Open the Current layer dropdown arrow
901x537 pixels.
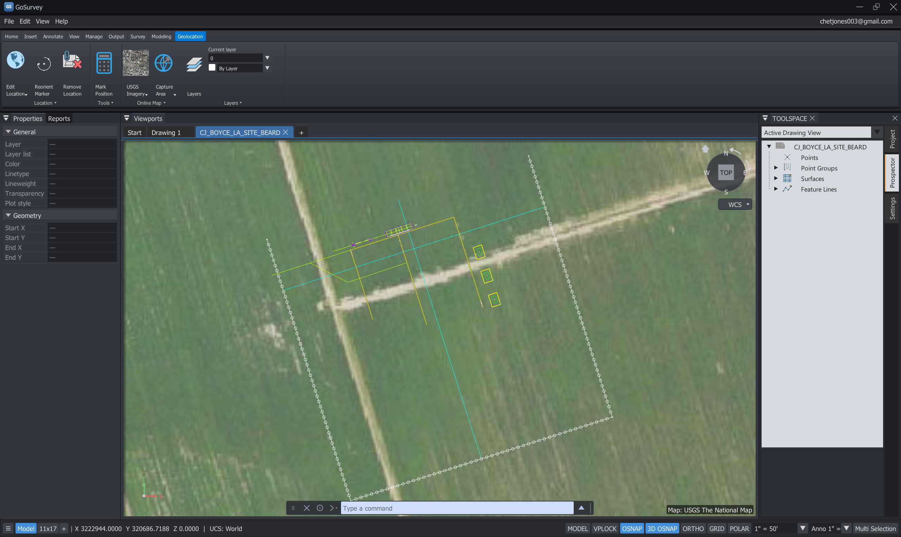(267, 58)
